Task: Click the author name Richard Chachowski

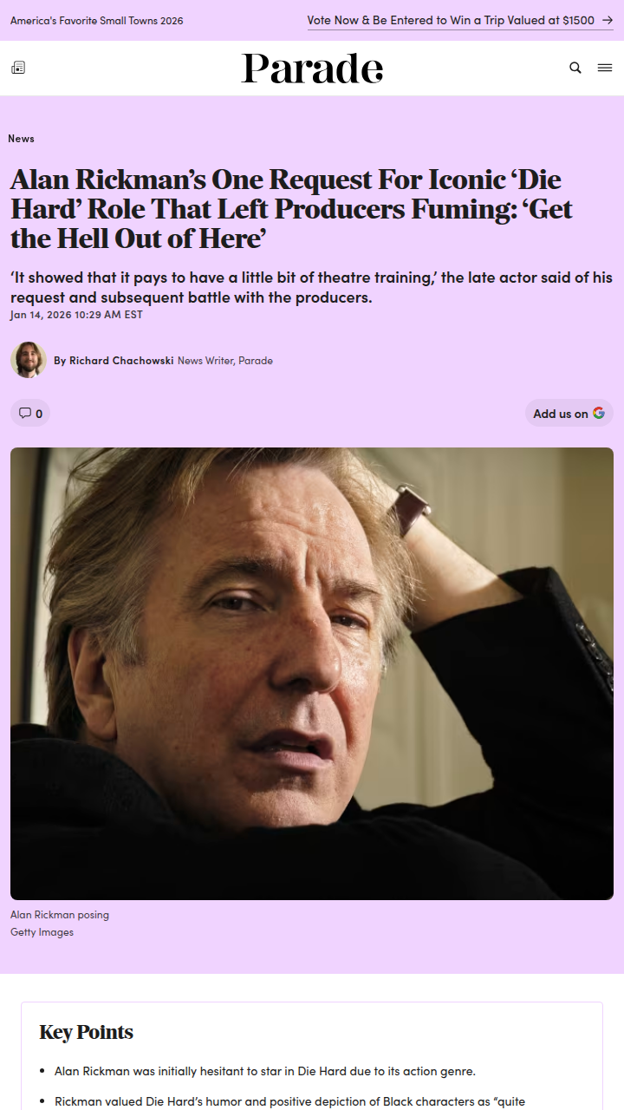Action: pyautogui.click(x=121, y=360)
